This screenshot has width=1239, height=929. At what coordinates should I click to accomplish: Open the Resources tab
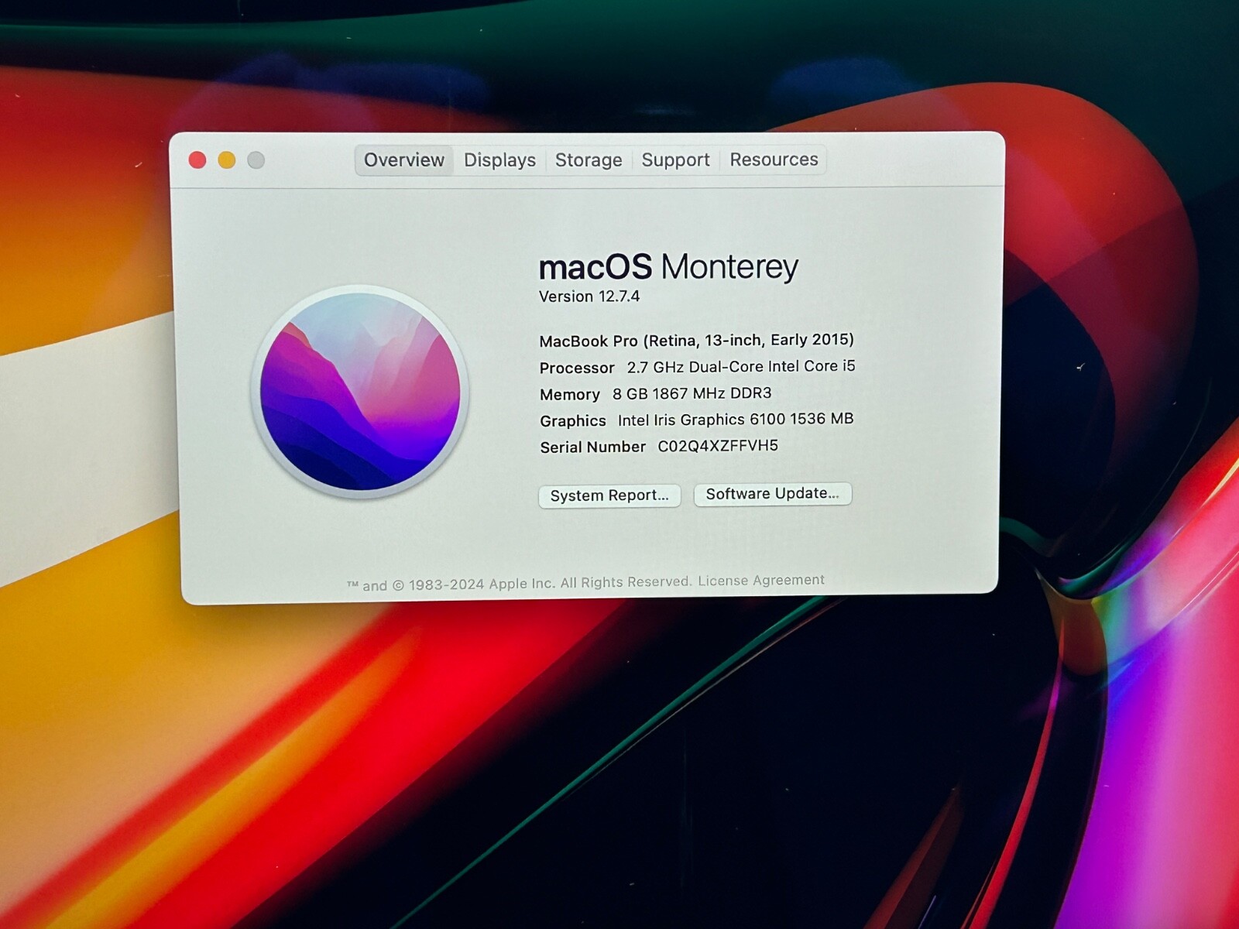click(774, 159)
